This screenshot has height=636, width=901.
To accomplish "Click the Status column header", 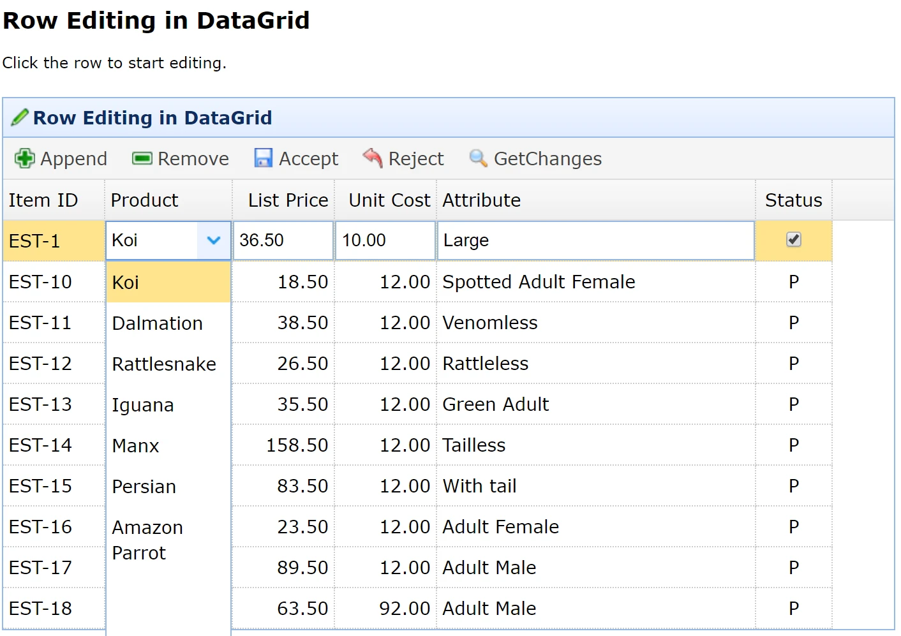I will pos(794,200).
